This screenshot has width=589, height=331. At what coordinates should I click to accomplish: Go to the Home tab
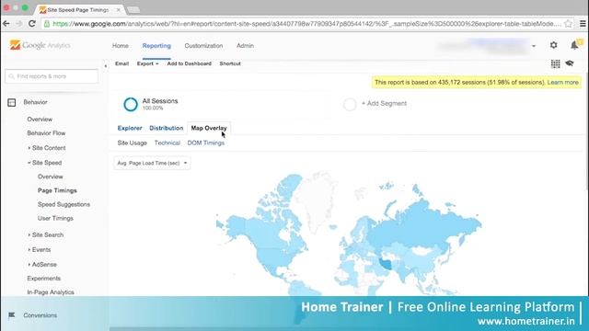121,46
